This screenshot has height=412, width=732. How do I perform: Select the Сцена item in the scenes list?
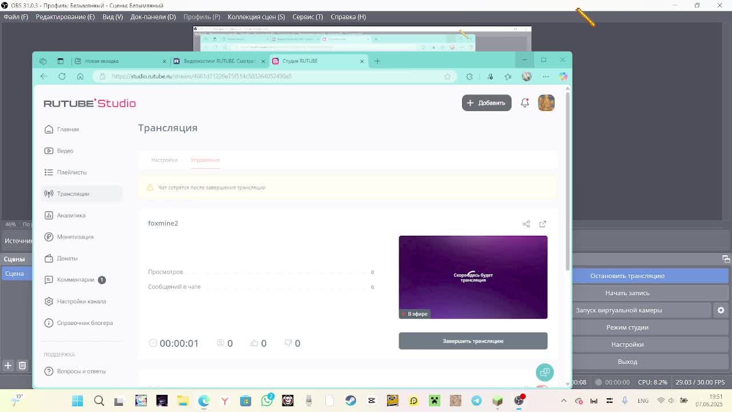[x=16, y=274]
